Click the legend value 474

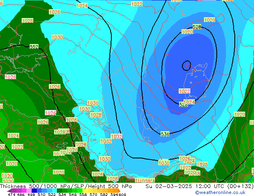pos(12,194)
